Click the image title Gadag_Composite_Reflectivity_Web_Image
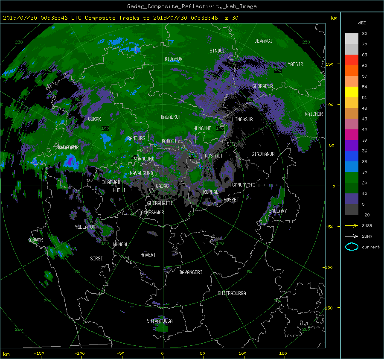Image resolution: width=384 pixels, height=359 pixels. click(192, 6)
